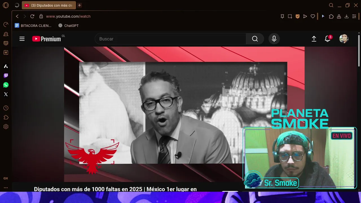Open Twitch panel in sidebar
361x203 pixels.
6,76
